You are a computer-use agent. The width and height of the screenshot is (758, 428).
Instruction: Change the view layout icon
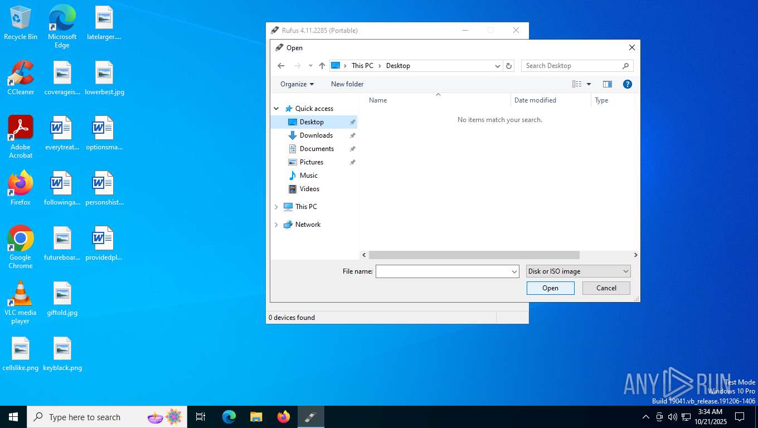pos(577,84)
